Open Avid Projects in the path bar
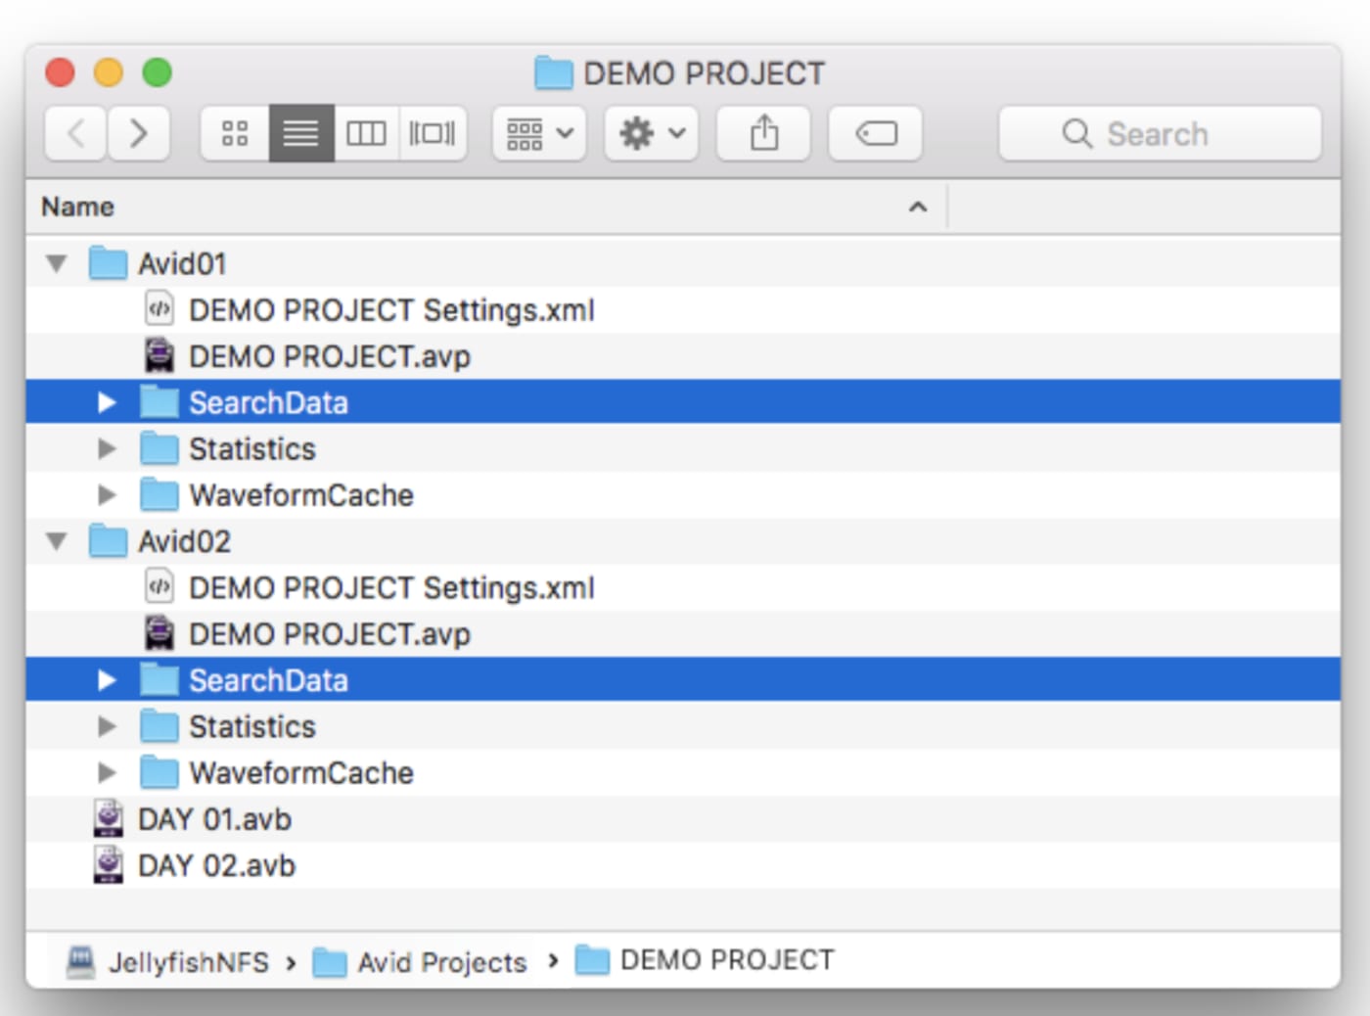Screen dimensions: 1370x1016 [x=420, y=962]
